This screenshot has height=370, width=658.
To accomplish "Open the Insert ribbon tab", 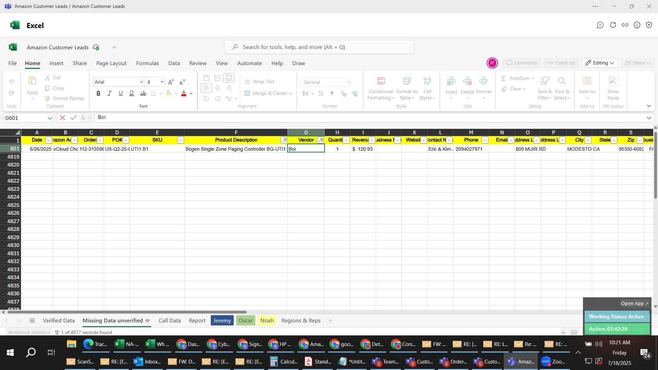I will (x=56, y=63).
